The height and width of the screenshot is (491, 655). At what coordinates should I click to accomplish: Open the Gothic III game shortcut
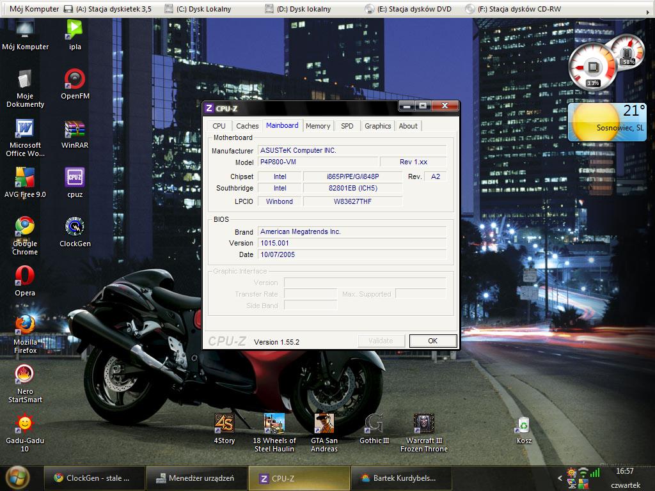[x=374, y=429]
